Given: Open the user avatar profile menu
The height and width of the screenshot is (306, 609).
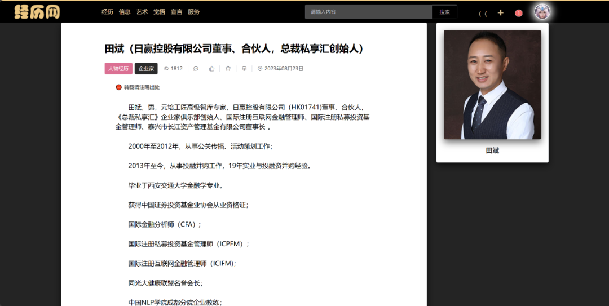Looking at the screenshot, I should pos(542,12).
